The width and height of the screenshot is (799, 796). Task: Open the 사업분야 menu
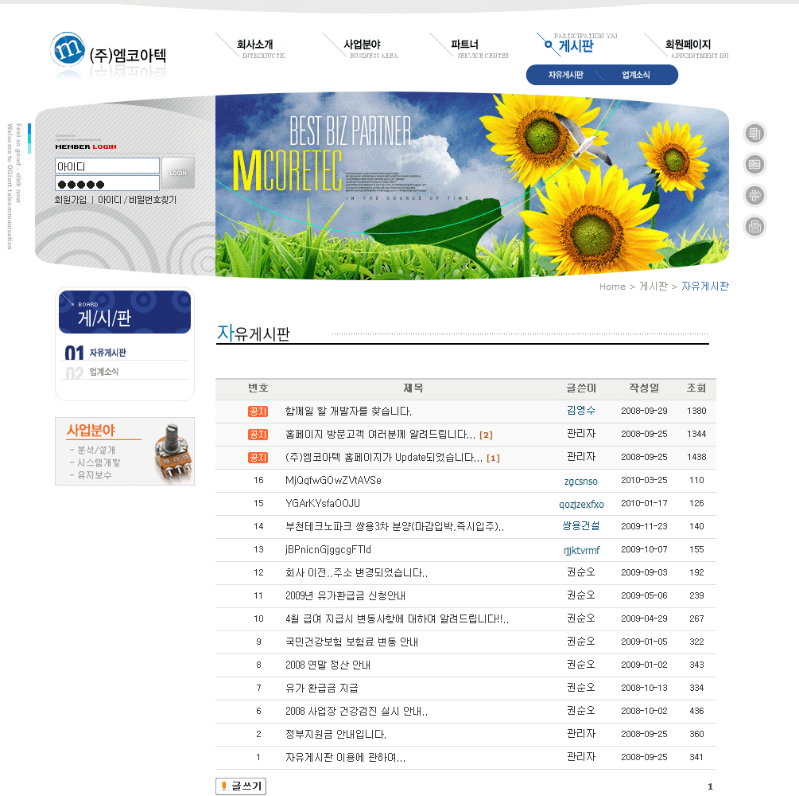click(x=363, y=45)
